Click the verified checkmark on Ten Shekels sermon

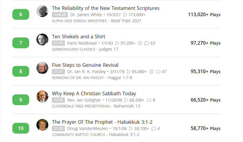[x=140, y=43]
